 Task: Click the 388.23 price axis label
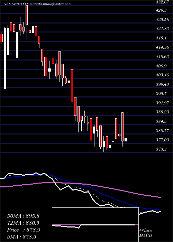click(163, 112)
